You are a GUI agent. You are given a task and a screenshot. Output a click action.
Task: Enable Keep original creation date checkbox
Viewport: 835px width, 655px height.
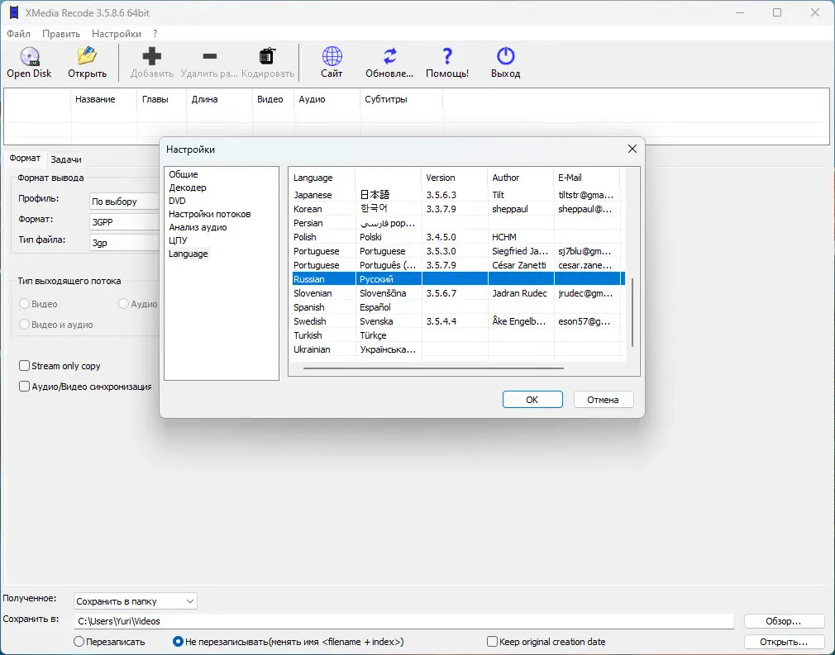pyautogui.click(x=492, y=641)
